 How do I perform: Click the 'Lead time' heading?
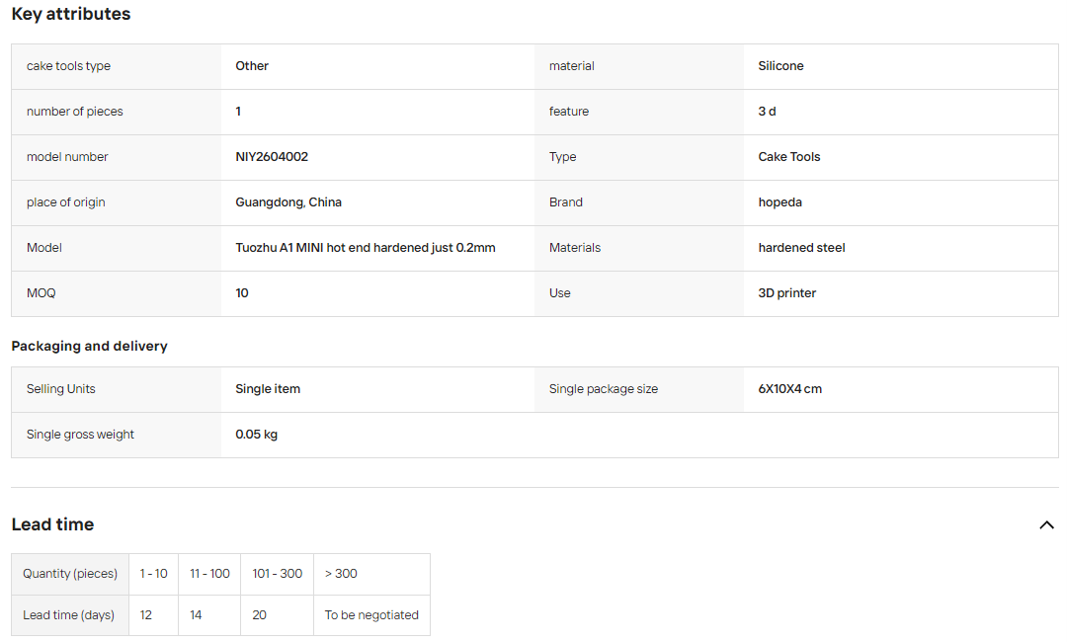pyautogui.click(x=52, y=524)
